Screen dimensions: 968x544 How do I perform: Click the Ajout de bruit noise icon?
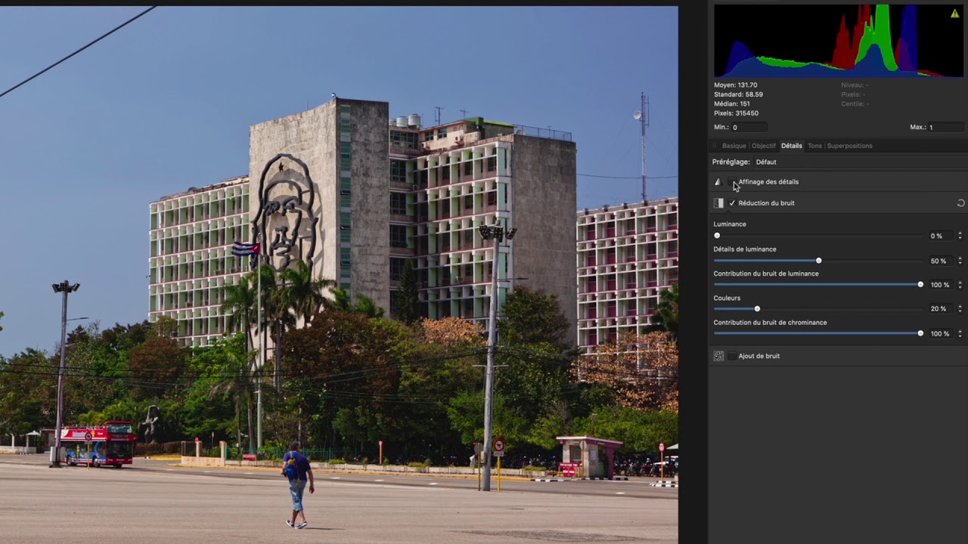coord(718,356)
